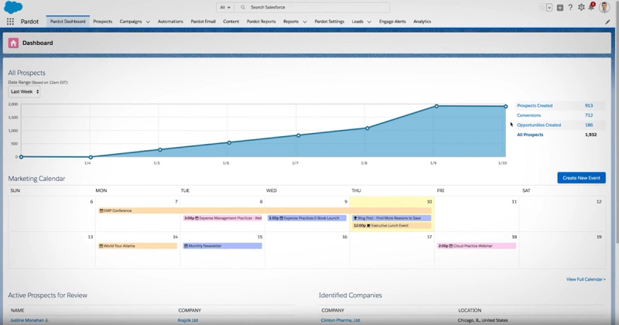Open the notifications bell icon
This screenshot has width=619, height=325.
(x=591, y=8)
